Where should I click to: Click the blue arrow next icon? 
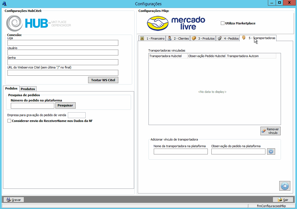point(285,186)
